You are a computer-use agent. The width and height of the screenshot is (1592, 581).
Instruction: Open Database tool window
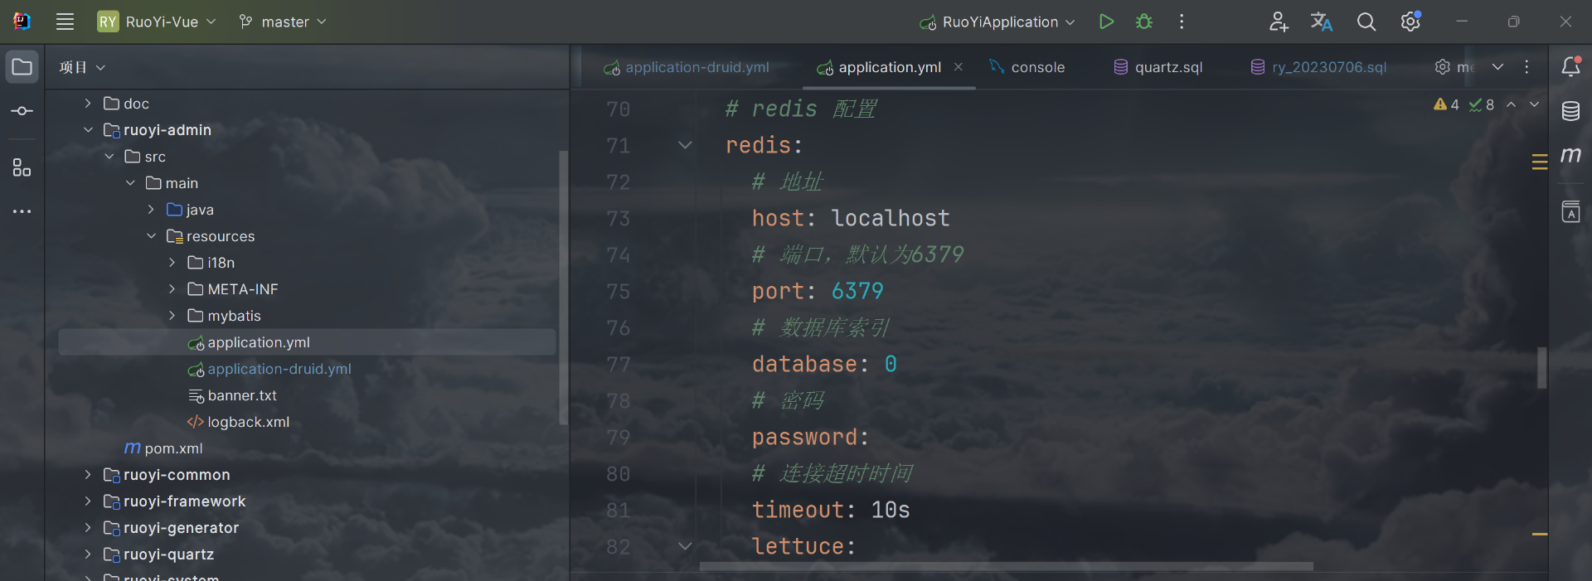click(x=1570, y=111)
